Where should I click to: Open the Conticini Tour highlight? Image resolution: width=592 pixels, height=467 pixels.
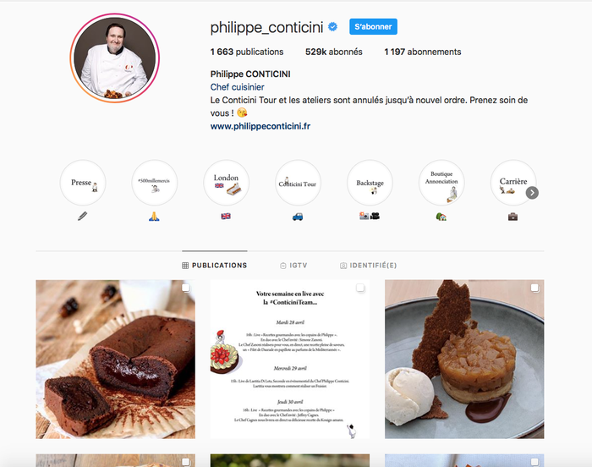pos(298,183)
